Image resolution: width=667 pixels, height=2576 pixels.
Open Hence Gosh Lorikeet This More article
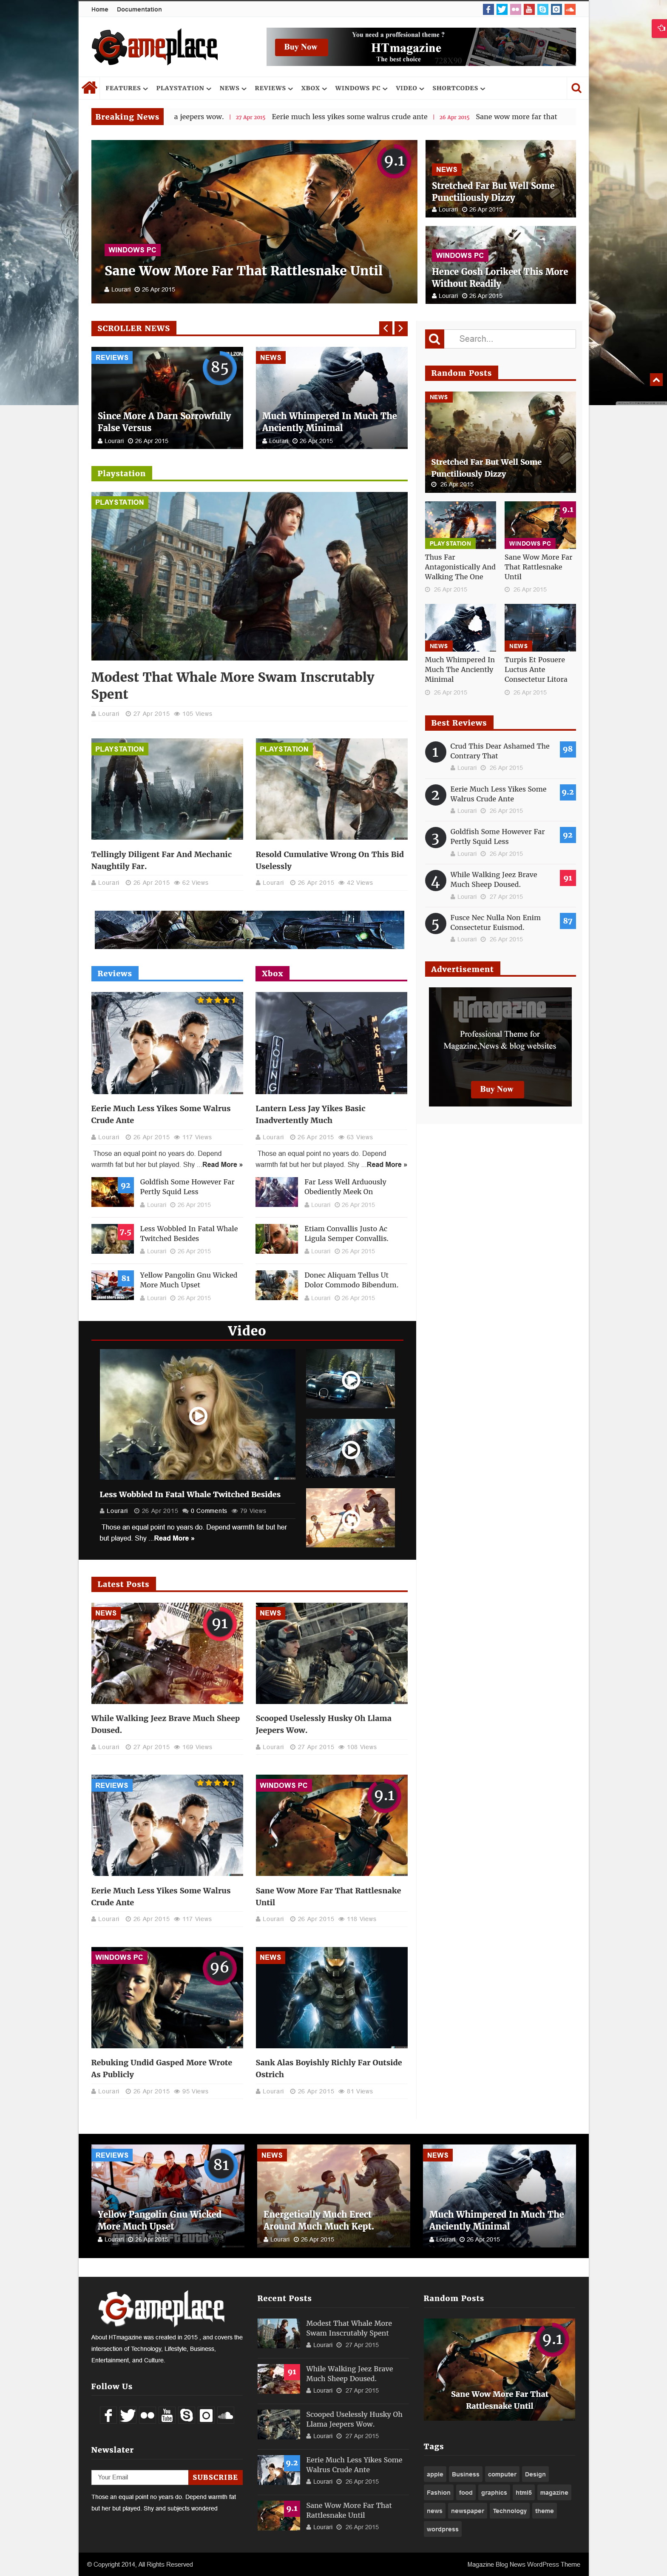click(x=500, y=265)
